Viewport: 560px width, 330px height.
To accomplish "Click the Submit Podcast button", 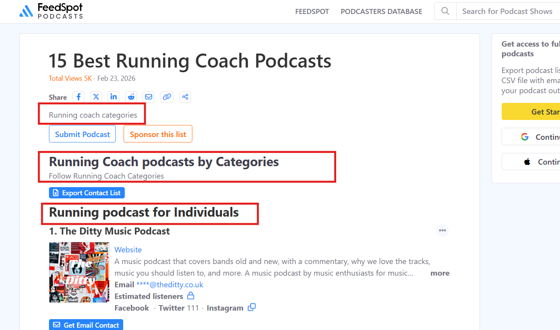I will click(82, 134).
